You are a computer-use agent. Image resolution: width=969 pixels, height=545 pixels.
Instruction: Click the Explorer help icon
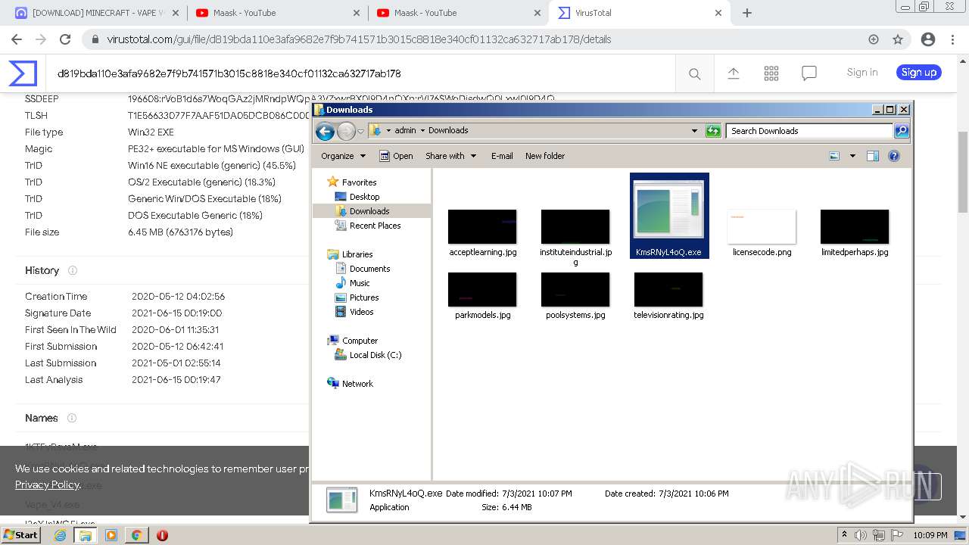[x=894, y=156]
